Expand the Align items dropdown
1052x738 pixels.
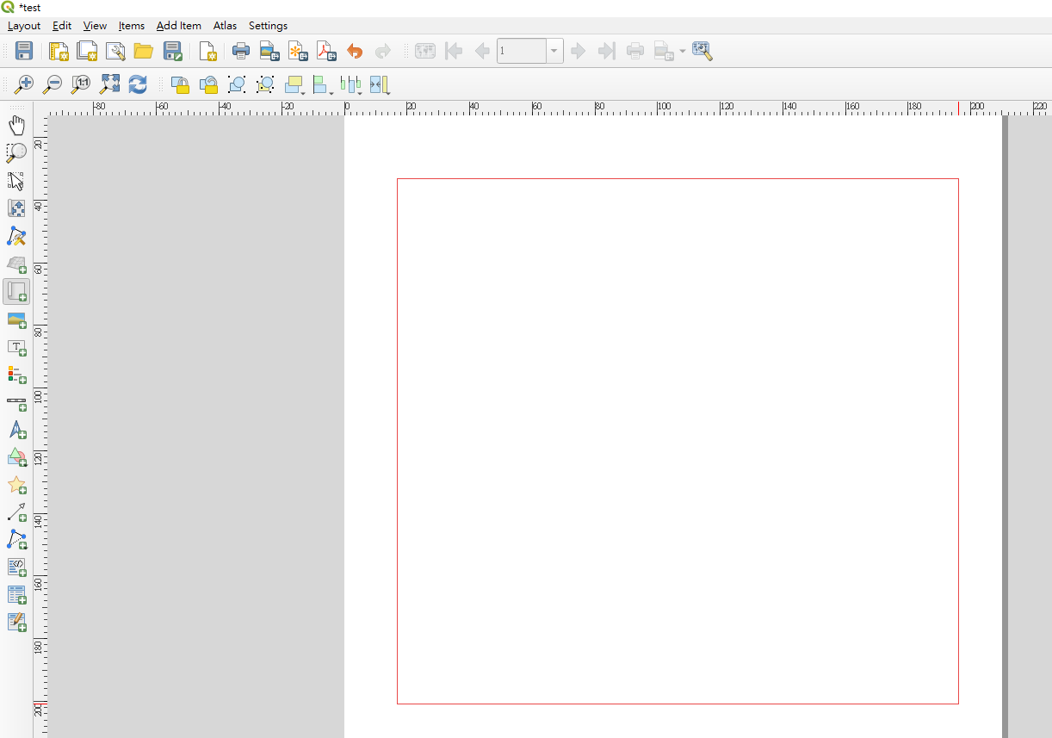[x=331, y=90]
